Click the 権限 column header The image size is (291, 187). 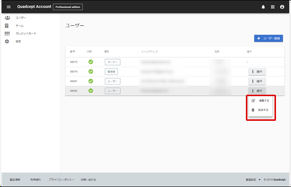(106, 52)
